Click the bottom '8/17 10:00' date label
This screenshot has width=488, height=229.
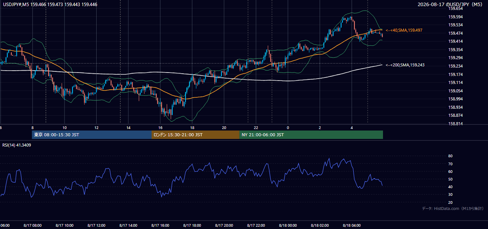click(65, 225)
